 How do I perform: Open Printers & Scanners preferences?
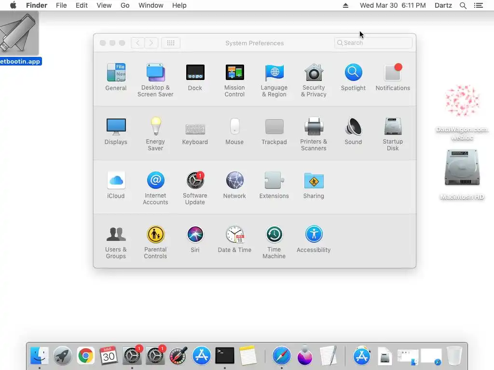[x=314, y=134]
